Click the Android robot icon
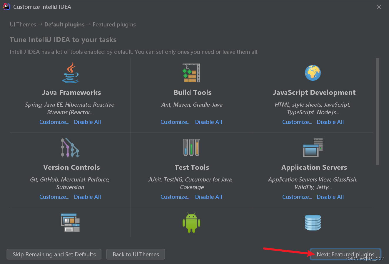Viewport: 389px width, 264px height. [x=191, y=223]
